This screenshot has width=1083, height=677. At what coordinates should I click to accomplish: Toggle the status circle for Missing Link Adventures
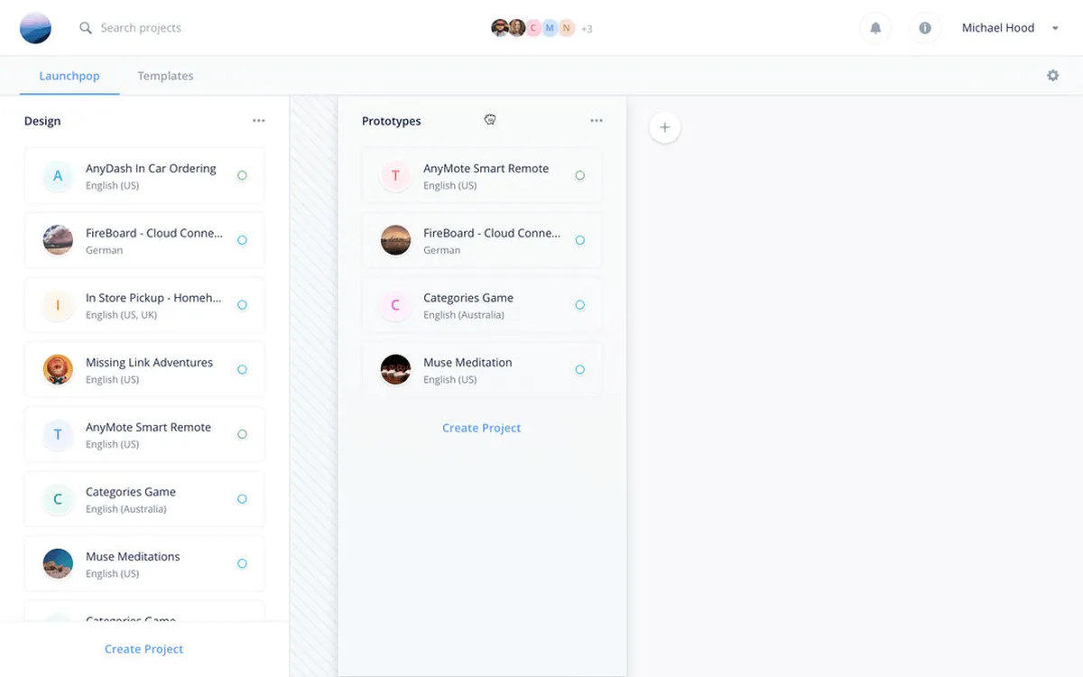click(242, 369)
